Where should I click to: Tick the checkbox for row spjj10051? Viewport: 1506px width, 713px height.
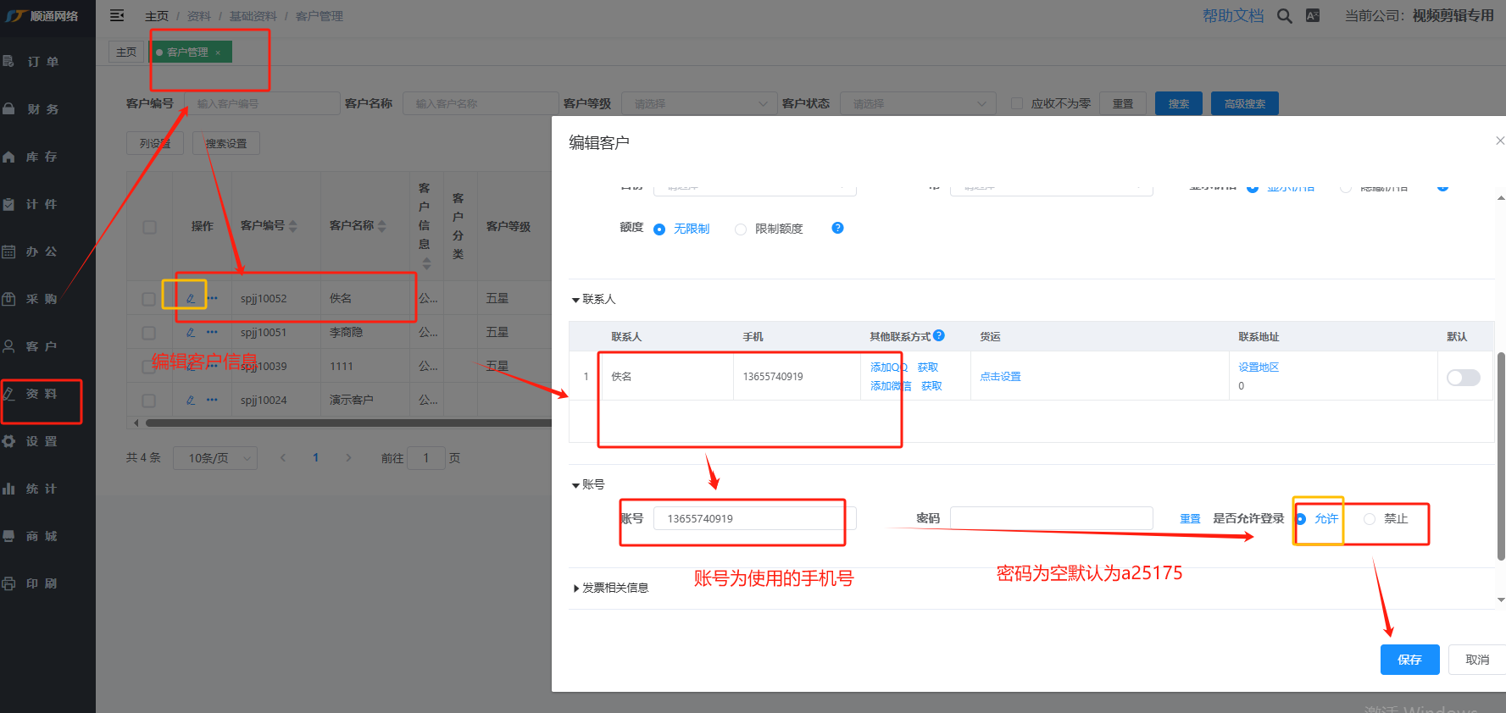pos(148,333)
